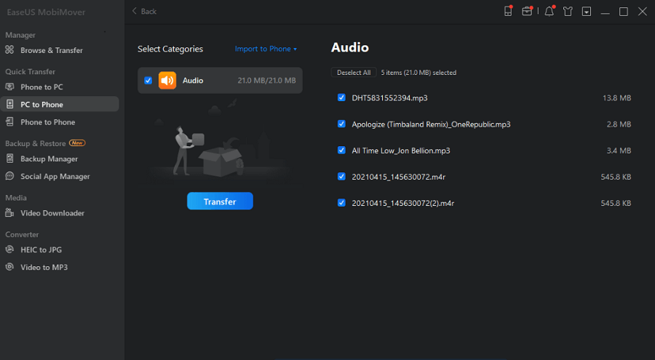Open Backup Manager
Image resolution: width=655 pixels, height=360 pixels.
pos(49,159)
